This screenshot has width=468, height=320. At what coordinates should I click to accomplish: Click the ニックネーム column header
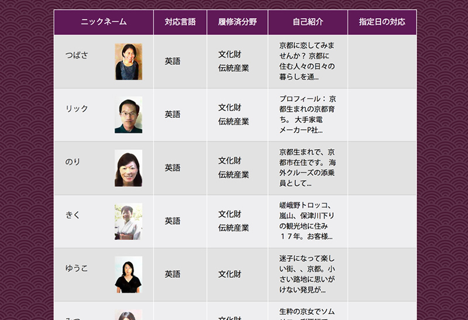(x=104, y=22)
